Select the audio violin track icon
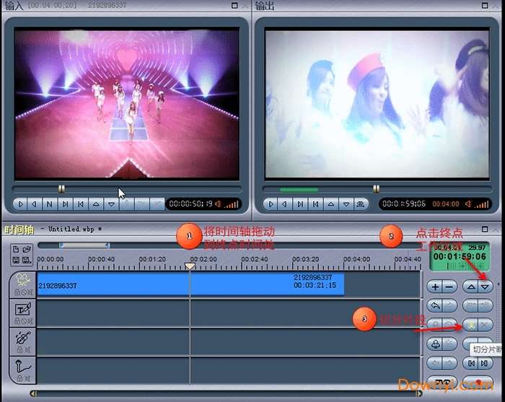The height and width of the screenshot is (402, 505). pos(22,338)
